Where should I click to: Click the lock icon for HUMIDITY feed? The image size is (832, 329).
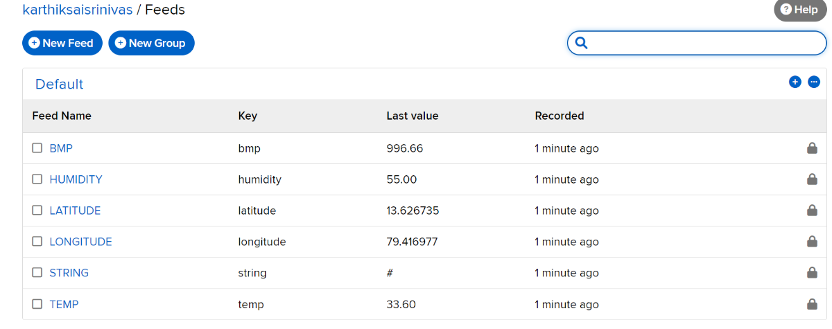812,179
